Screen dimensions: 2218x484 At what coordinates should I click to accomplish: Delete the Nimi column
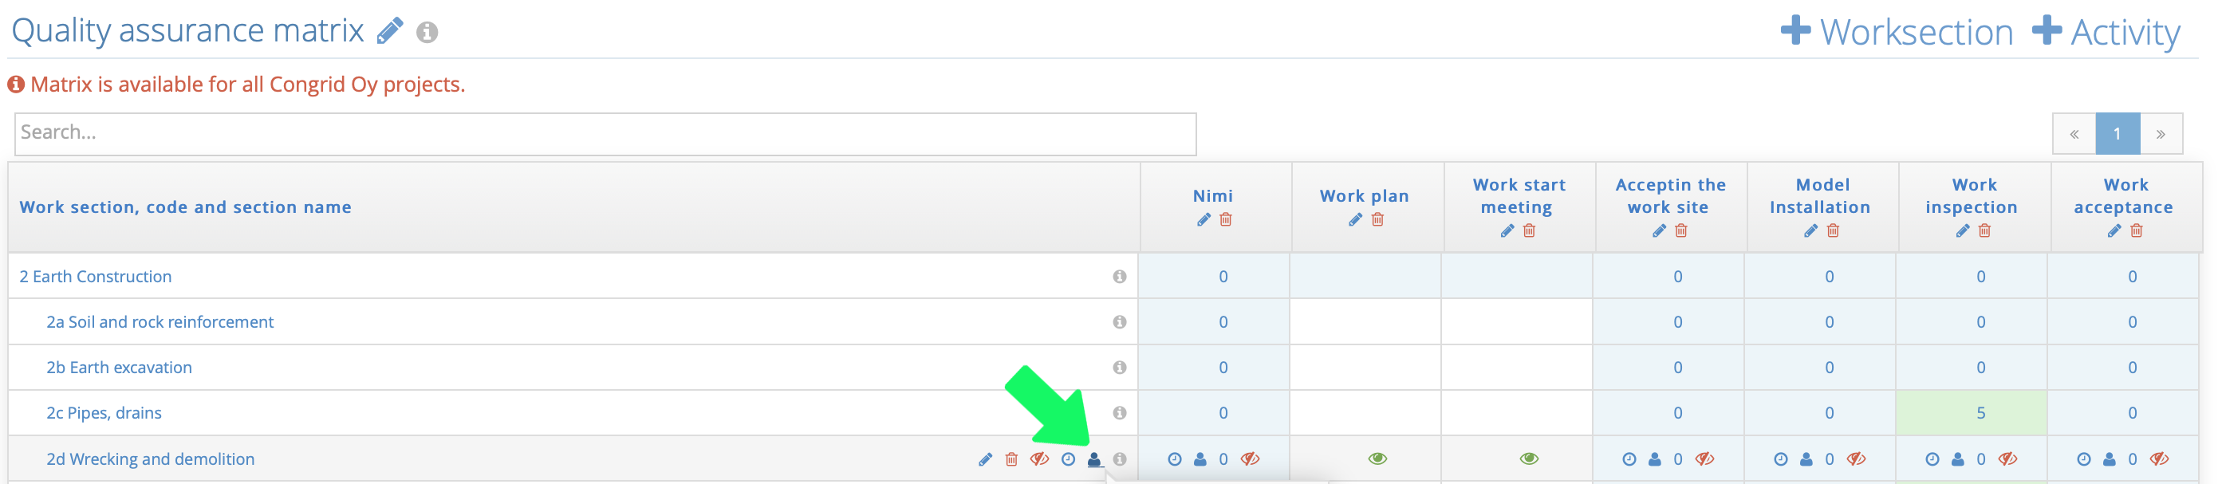1226,219
